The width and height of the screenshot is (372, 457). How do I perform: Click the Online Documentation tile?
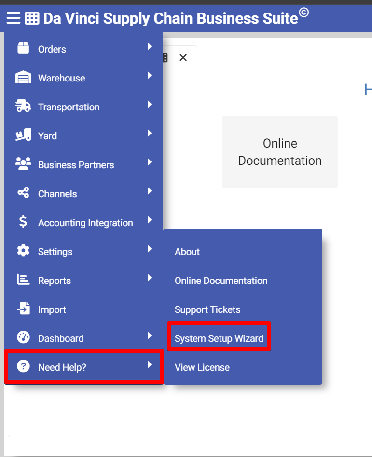(279, 151)
